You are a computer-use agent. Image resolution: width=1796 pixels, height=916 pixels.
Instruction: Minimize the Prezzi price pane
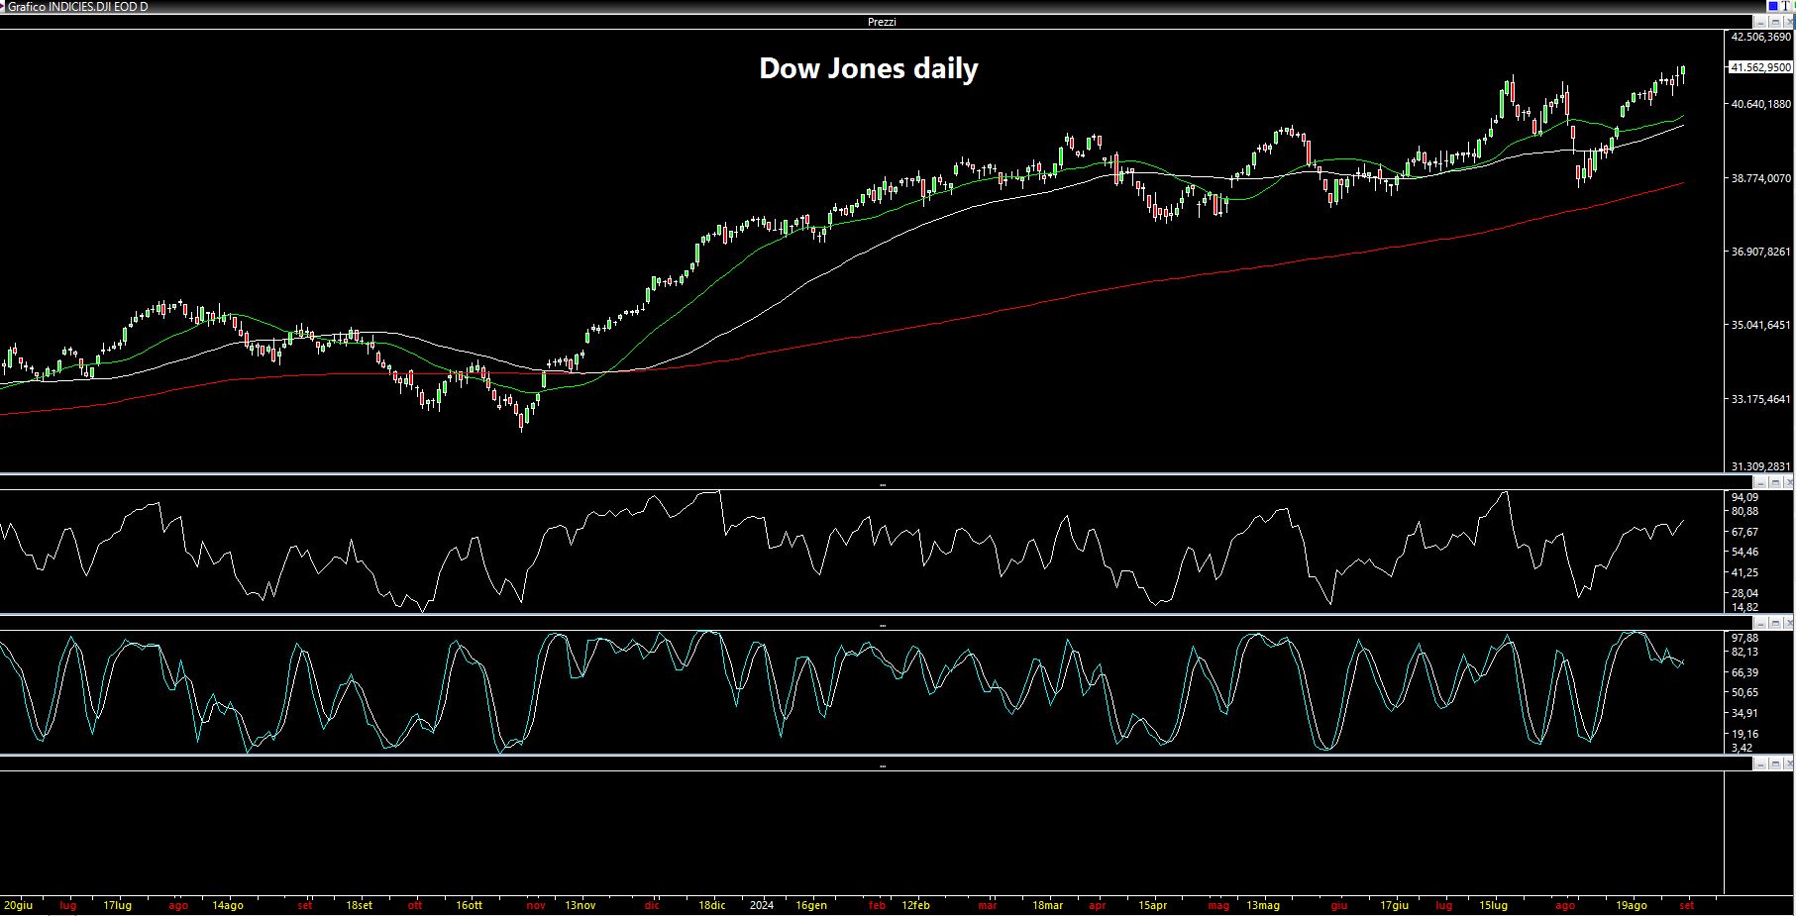[1760, 22]
